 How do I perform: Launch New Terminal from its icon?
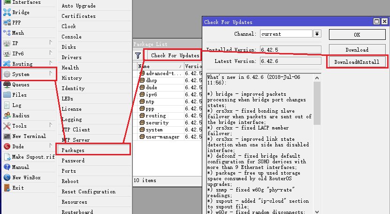tap(7, 136)
